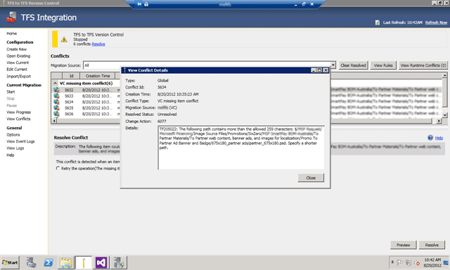Viewport: 450px width, 270px height.
Task: Click the Resolve link under 6 conflicts
Action: coord(98,44)
